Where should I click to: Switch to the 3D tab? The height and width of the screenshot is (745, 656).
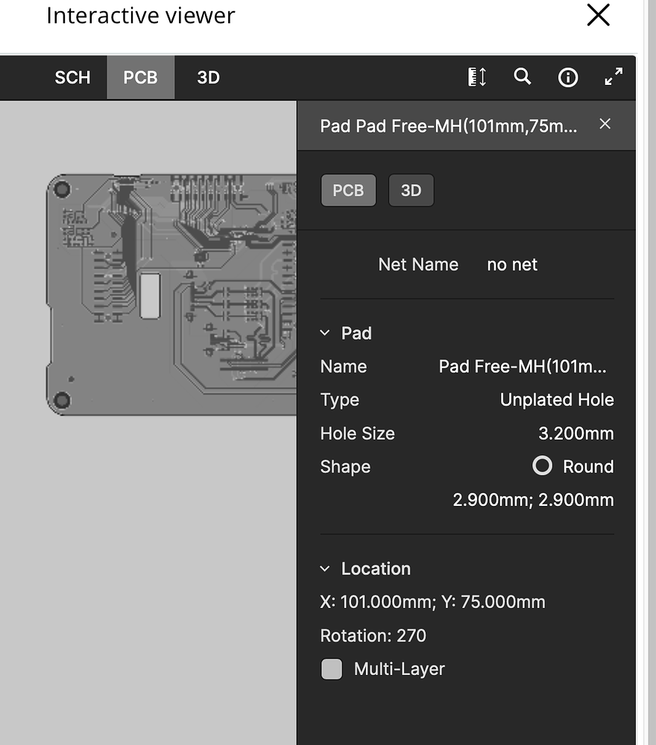click(x=207, y=77)
